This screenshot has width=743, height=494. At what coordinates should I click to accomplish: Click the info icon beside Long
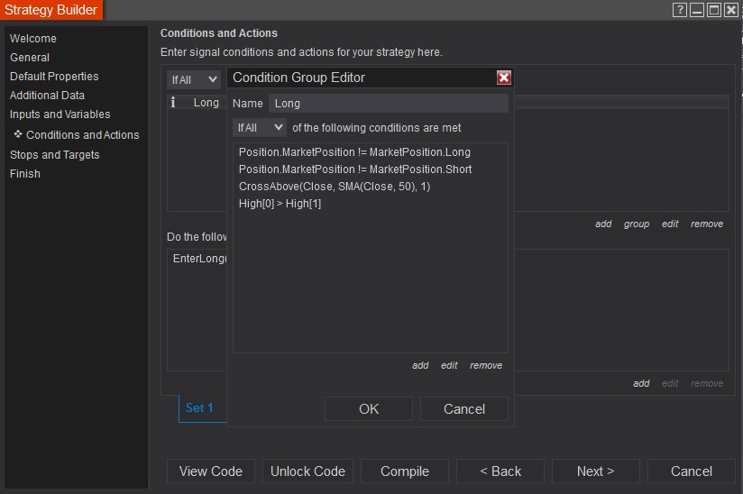(173, 103)
